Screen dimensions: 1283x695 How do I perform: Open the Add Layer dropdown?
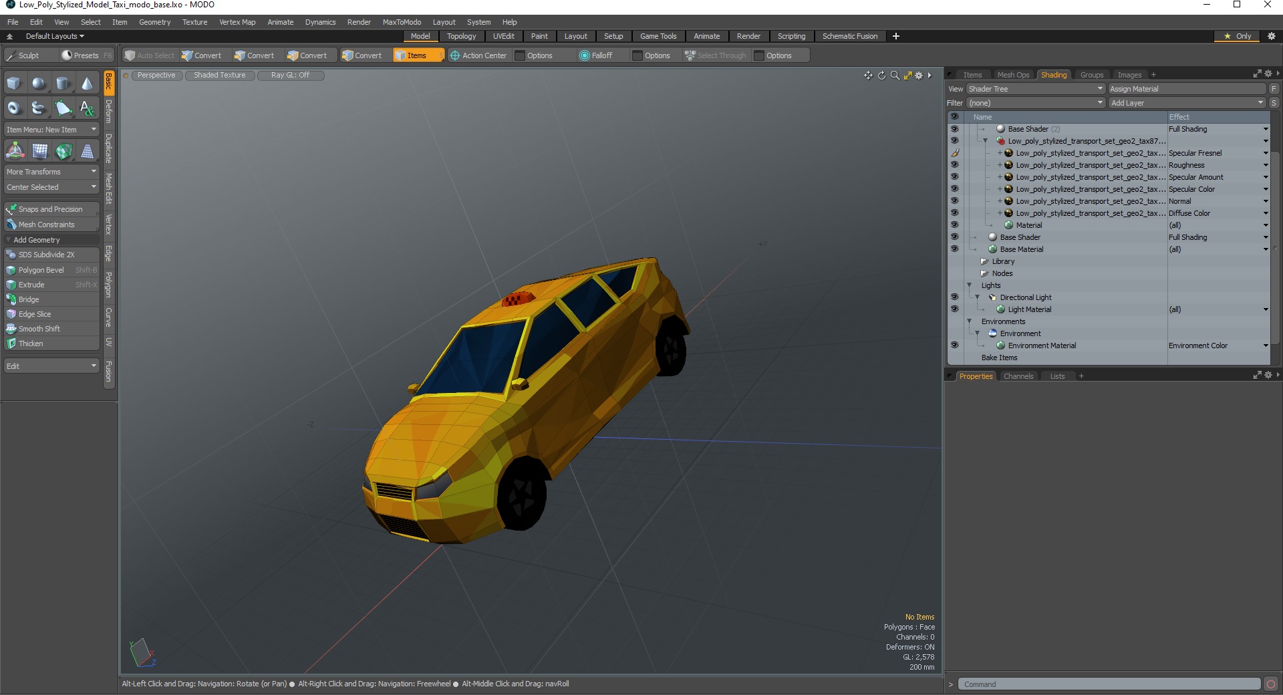pos(1187,103)
